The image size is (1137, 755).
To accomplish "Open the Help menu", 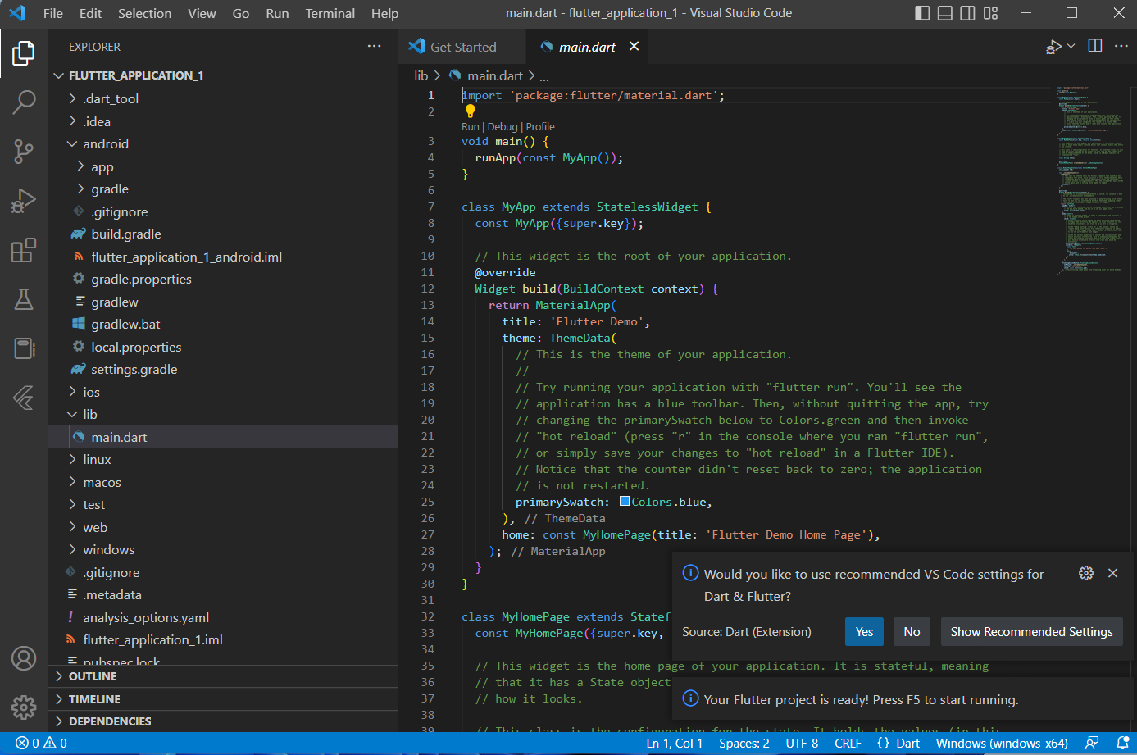I will click(x=384, y=13).
